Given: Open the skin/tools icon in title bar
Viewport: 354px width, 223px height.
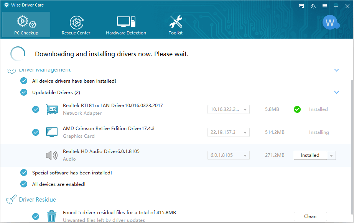Looking at the screenshot, I should (313, 6).
